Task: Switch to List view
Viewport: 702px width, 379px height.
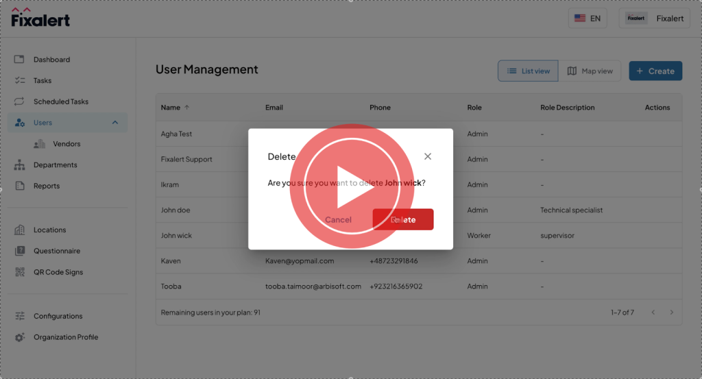Action: tap(528, 71)
